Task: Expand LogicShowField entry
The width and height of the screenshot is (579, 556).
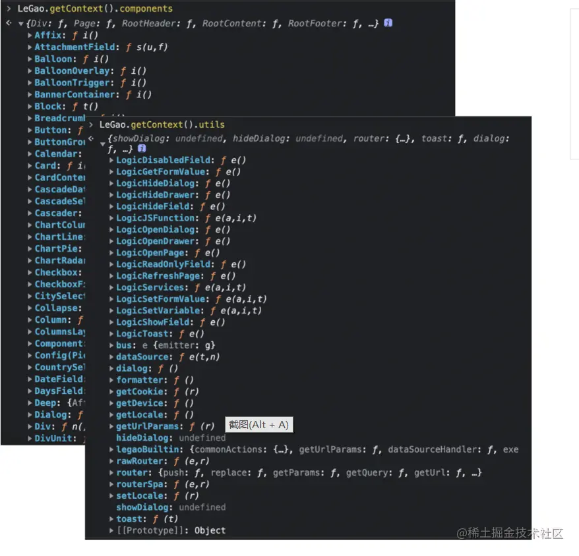Action: pyautogui.click(x=111, y=322)
